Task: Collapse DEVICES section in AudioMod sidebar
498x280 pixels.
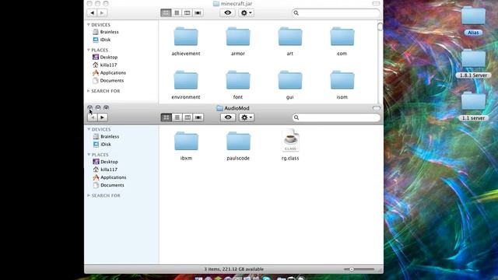Action: pyautogui.click(x=89, y=129)
